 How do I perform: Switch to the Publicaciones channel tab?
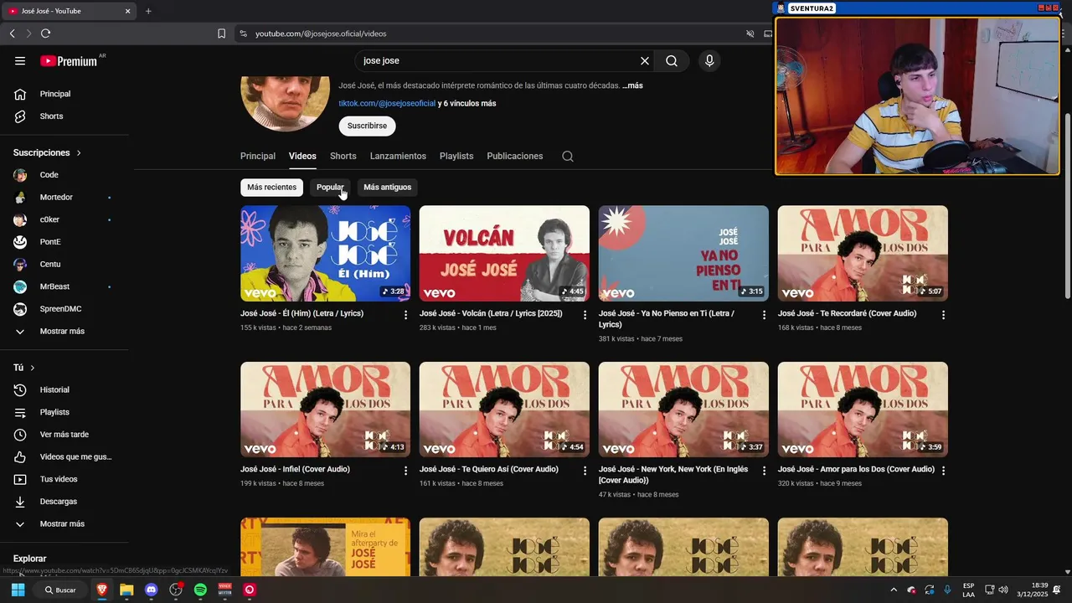pos(514,157)
